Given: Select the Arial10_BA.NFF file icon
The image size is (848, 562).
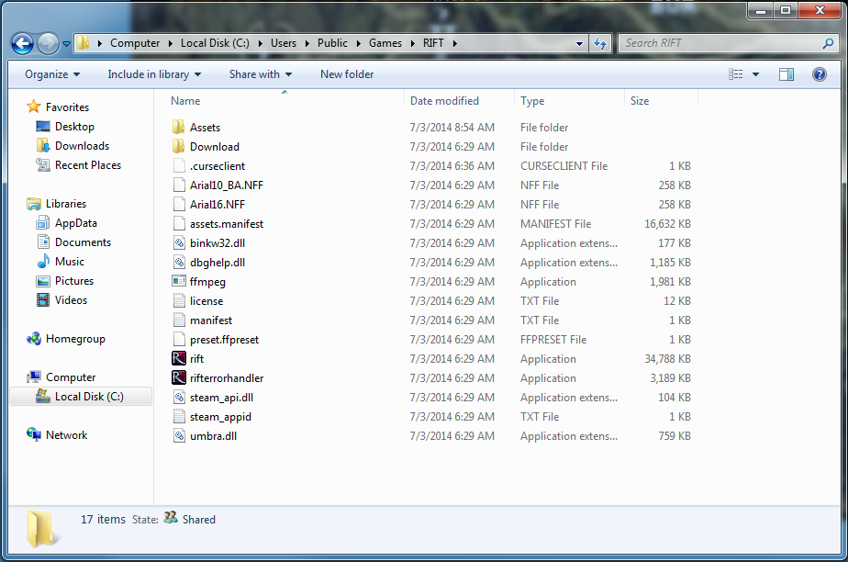Looking at the screenshot, I should (x=179, y=185).
